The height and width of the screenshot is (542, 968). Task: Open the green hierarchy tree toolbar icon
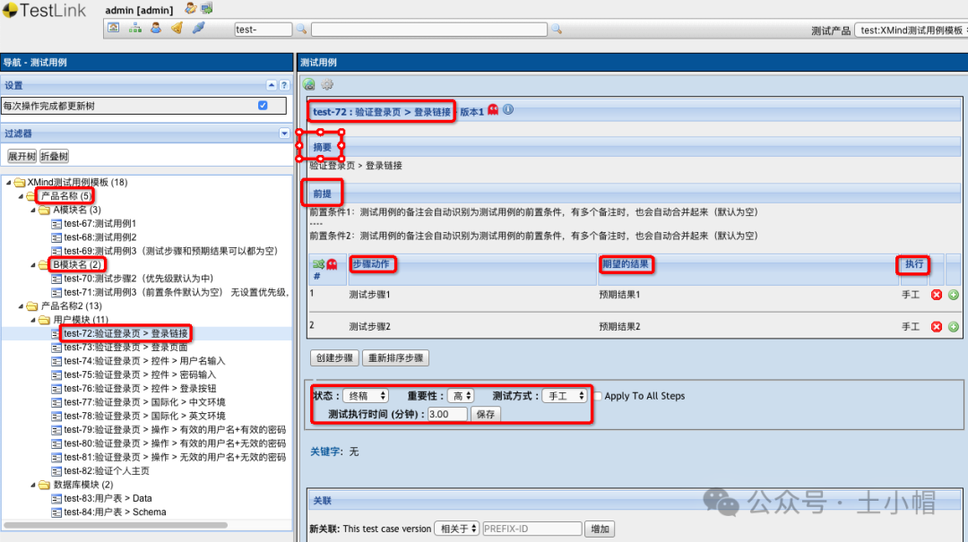[x=135, y=28]
